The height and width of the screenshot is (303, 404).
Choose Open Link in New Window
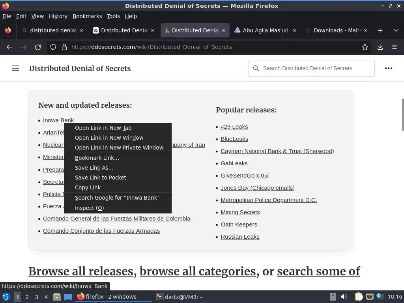[118, 138]
